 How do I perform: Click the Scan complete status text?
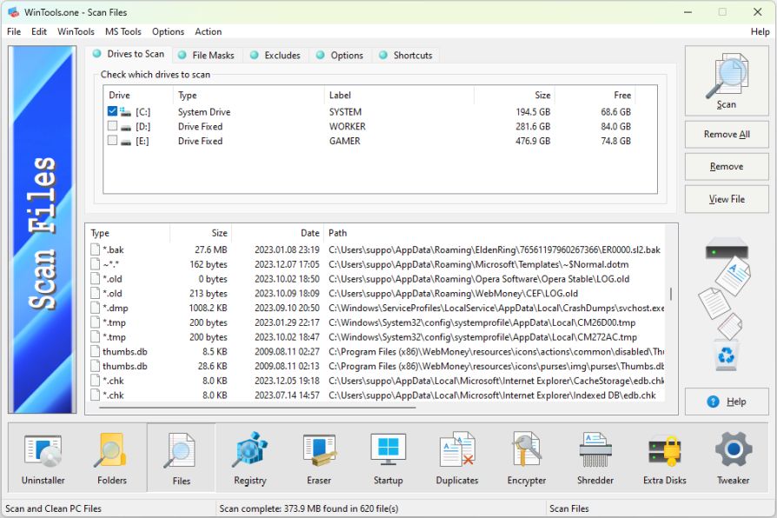click(x=309, y=508)
